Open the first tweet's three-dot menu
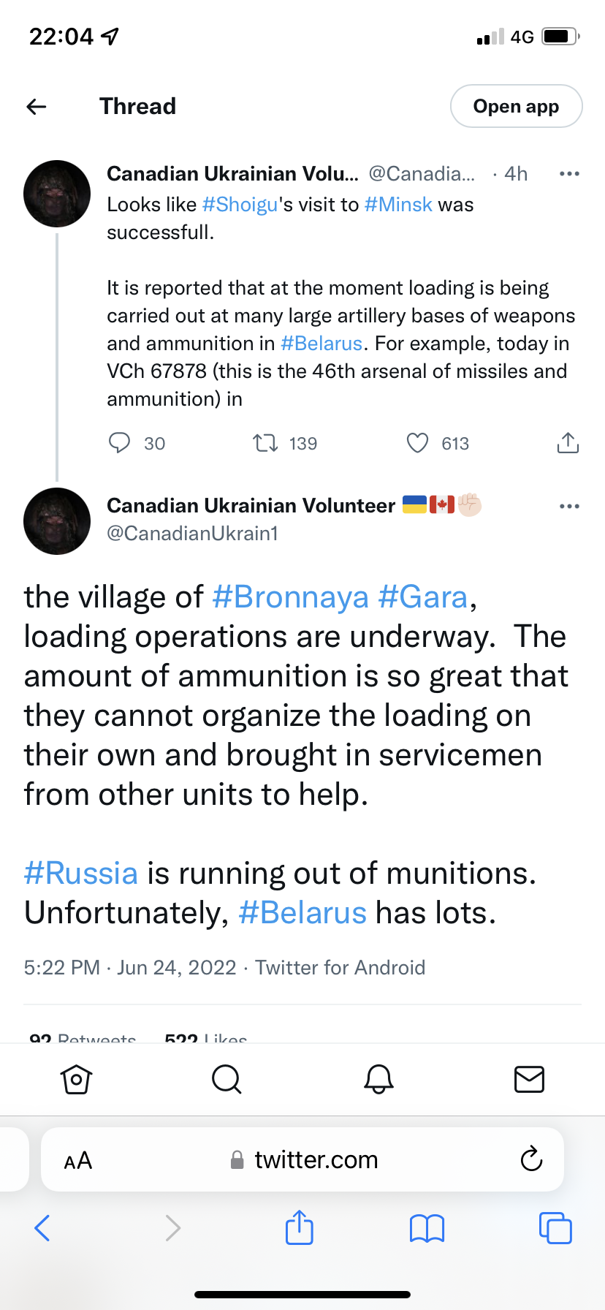 (568, 174)
